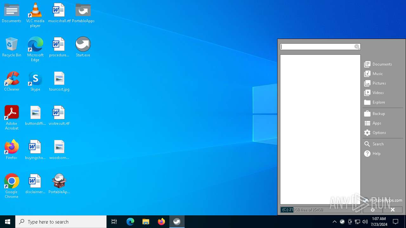406x228 pixels.
Task: Close the PortableApps menu with X
Action: pyautogui.click(x=393, y=210)
